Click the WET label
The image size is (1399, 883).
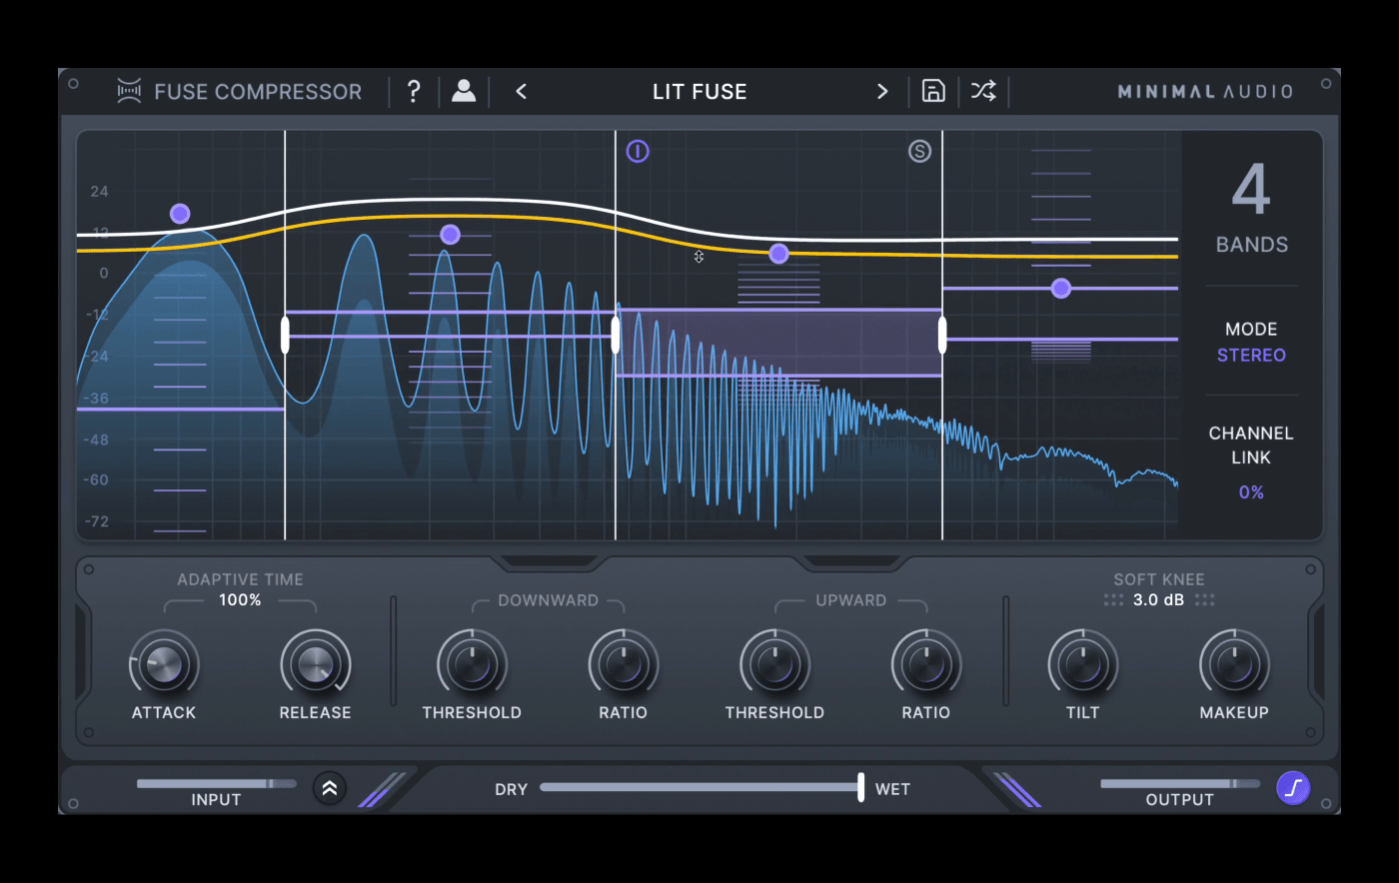coord(893,789)
